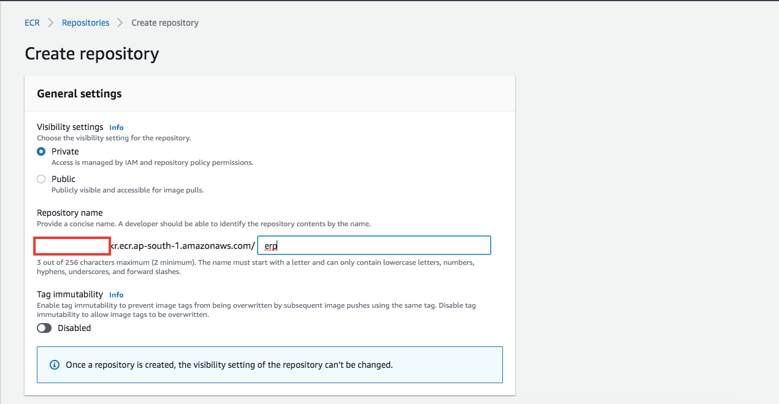Click the ap-south-1 amazonaws.com registry prefix text
Viewport: 779px width, 404px height.
pos(182,246)
